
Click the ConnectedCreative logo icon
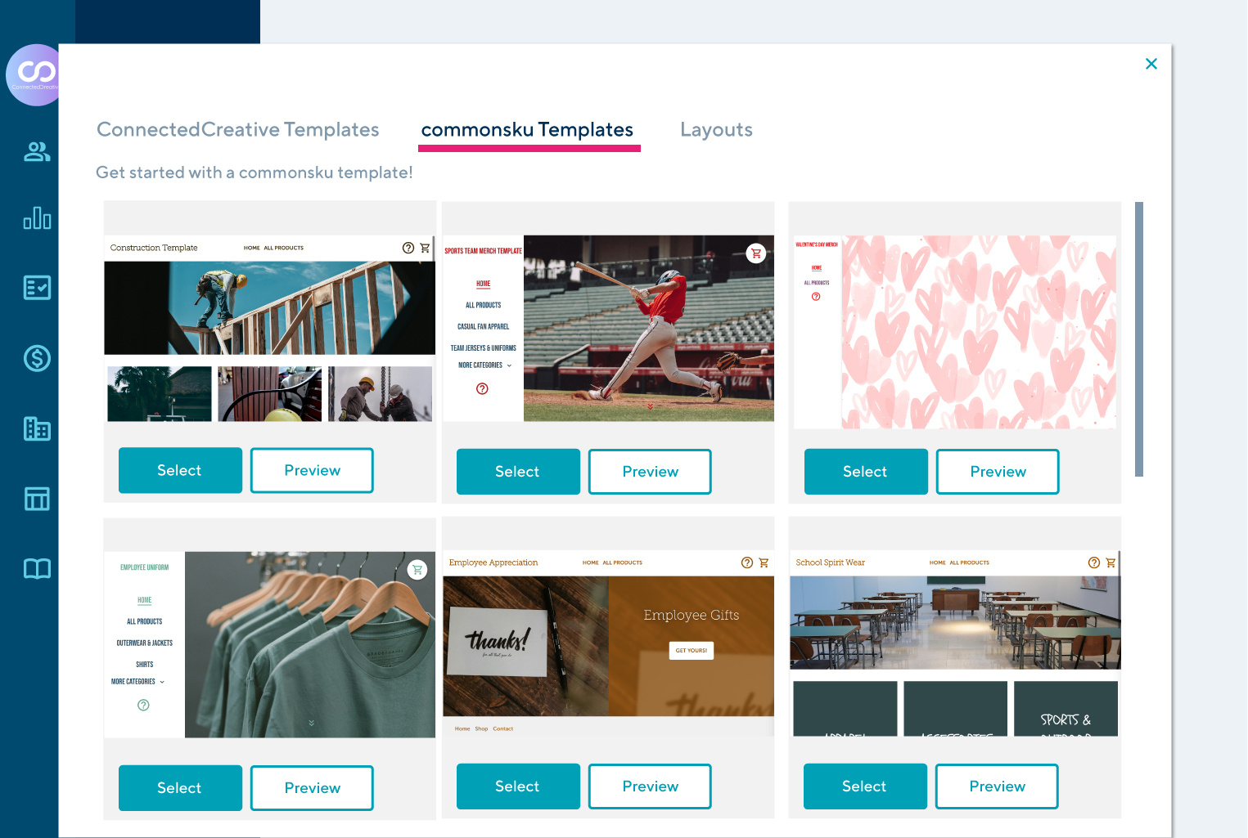34,74
